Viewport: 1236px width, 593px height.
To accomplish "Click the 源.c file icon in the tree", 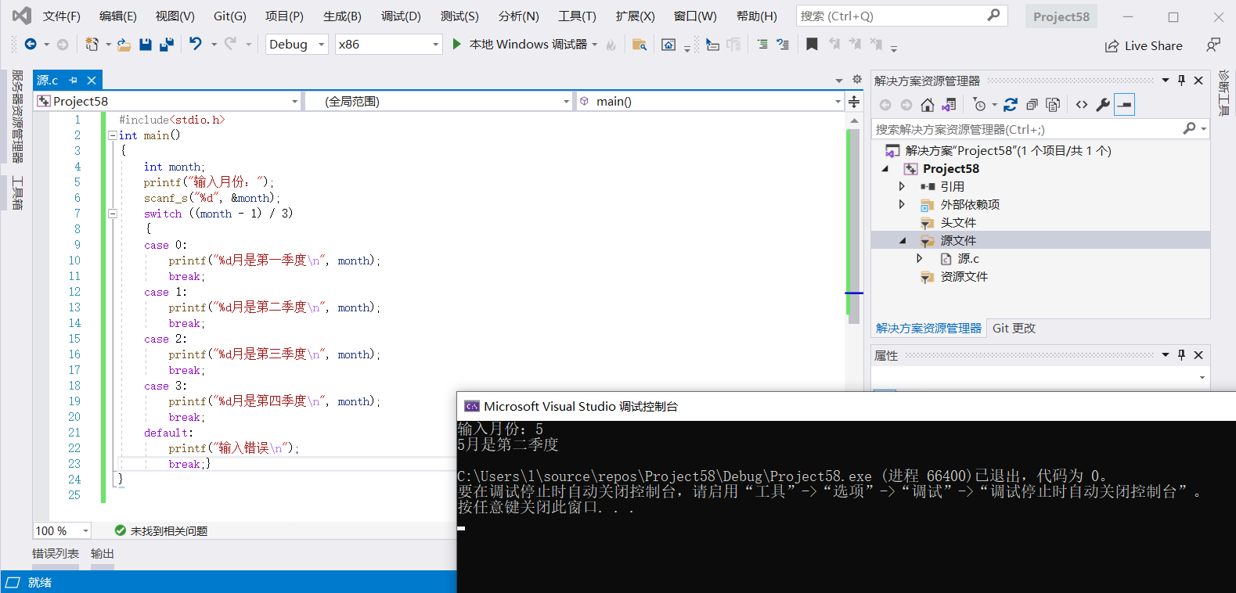I will click(946, 259).
